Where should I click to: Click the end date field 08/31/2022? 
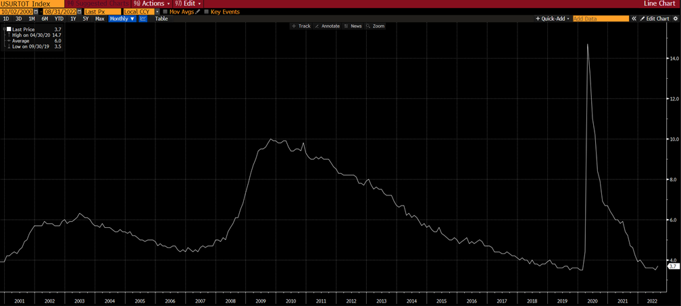(60, 11)
